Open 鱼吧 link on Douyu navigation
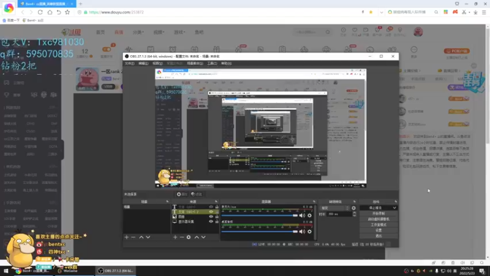 [199, 33]
